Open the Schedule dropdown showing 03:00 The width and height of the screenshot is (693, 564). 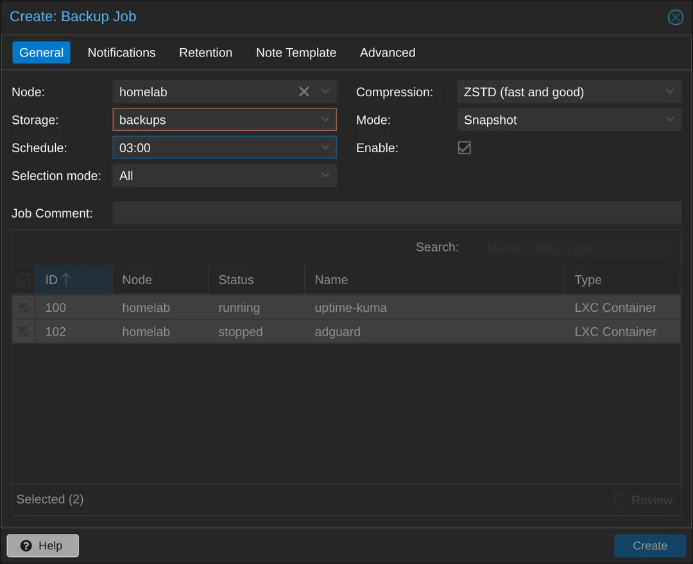pos(225,147)
